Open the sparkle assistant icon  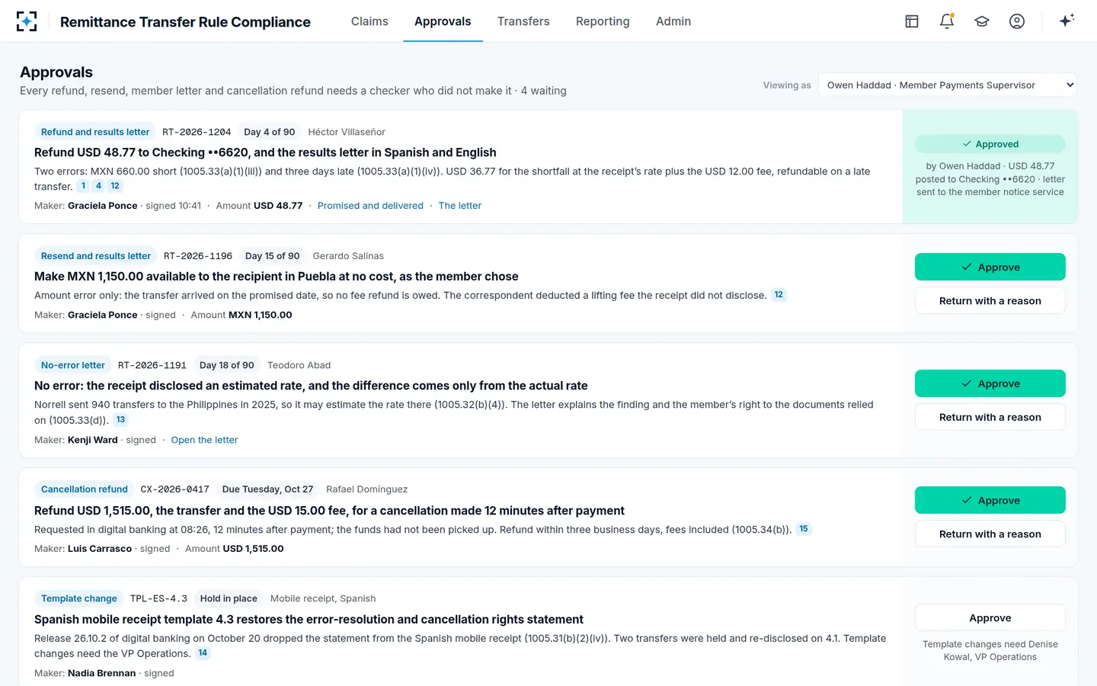point(1067,21)
